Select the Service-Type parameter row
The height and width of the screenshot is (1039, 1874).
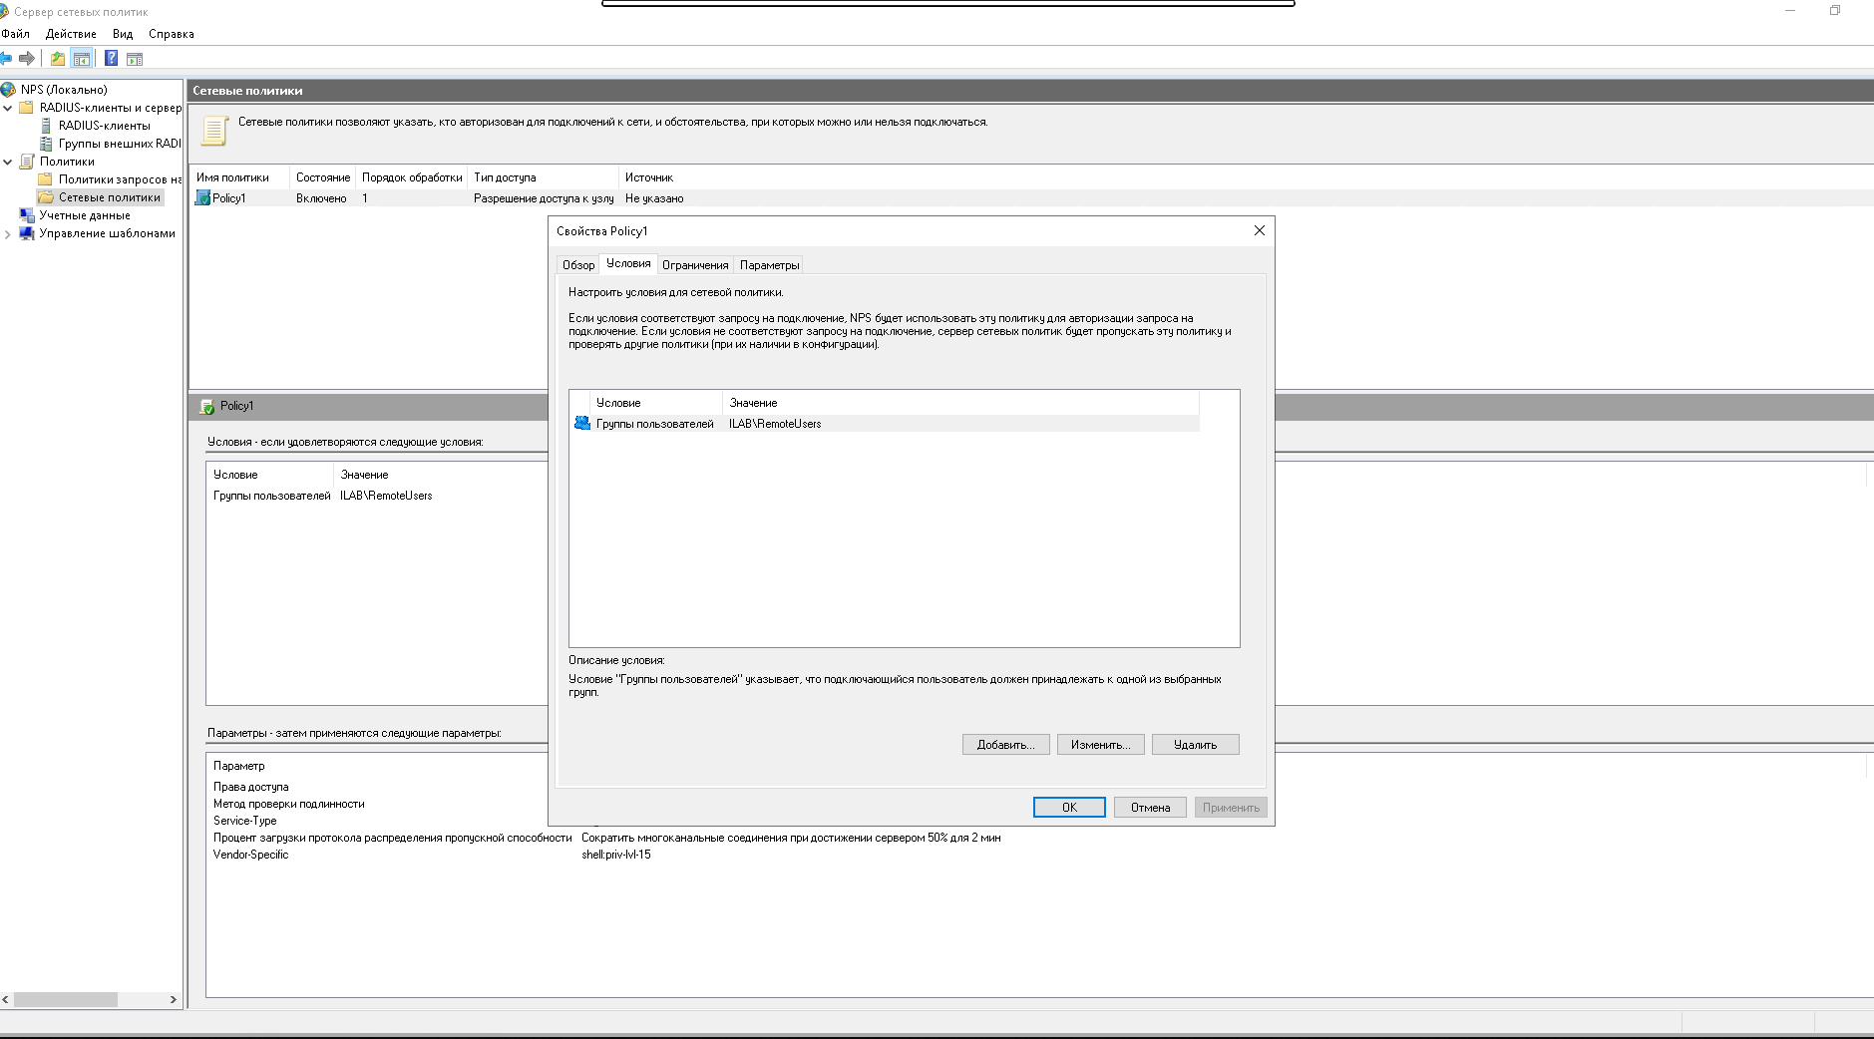point(244,821)
